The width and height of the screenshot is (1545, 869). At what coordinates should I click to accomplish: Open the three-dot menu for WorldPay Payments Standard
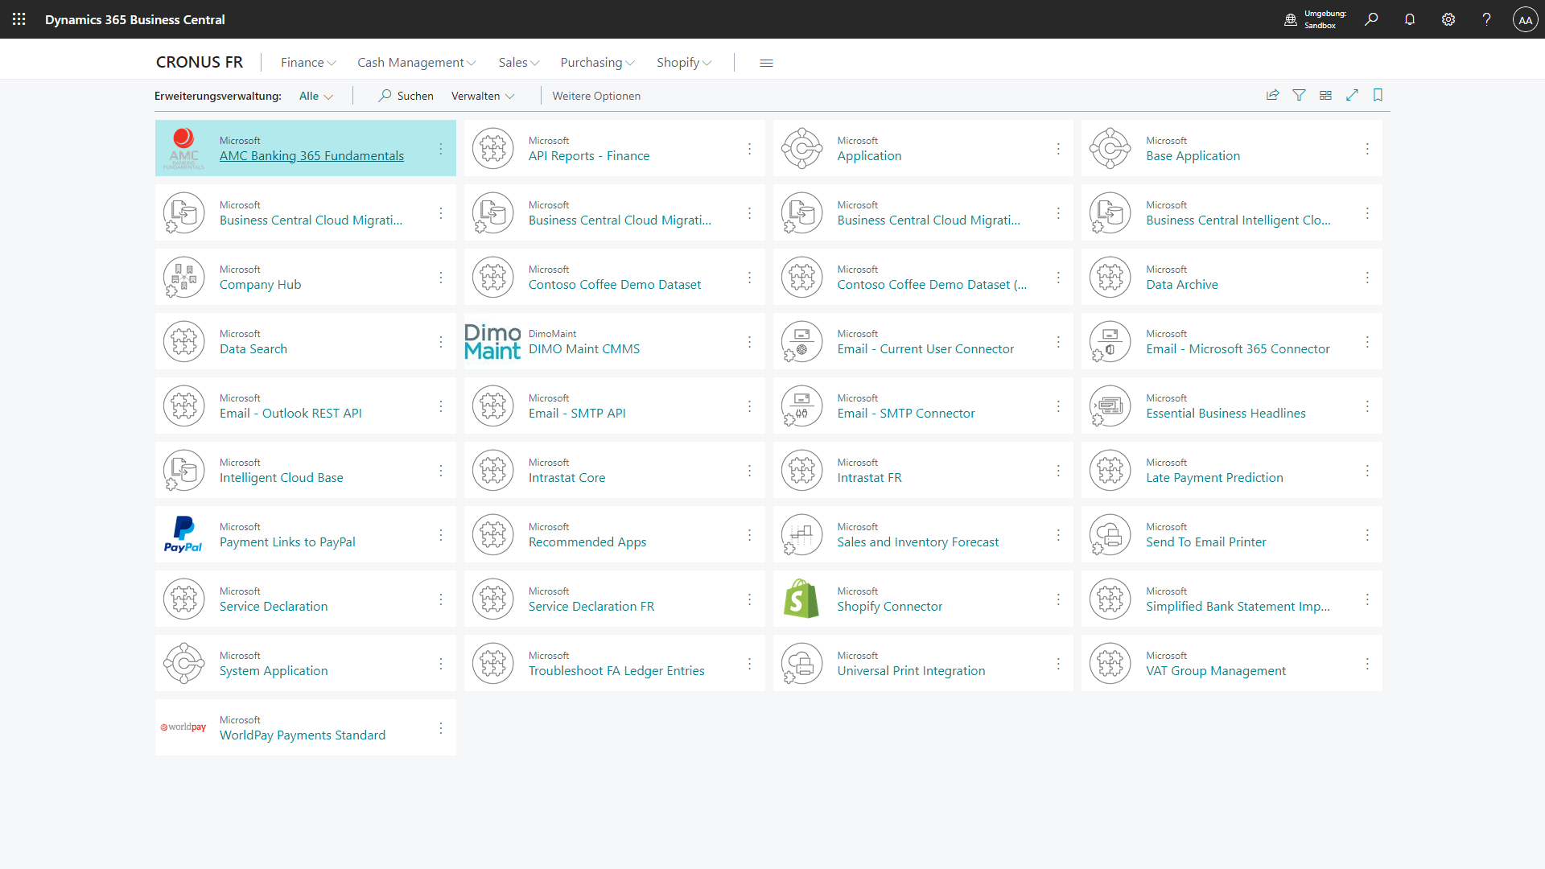pyautogui.click(x=441, y=728)
